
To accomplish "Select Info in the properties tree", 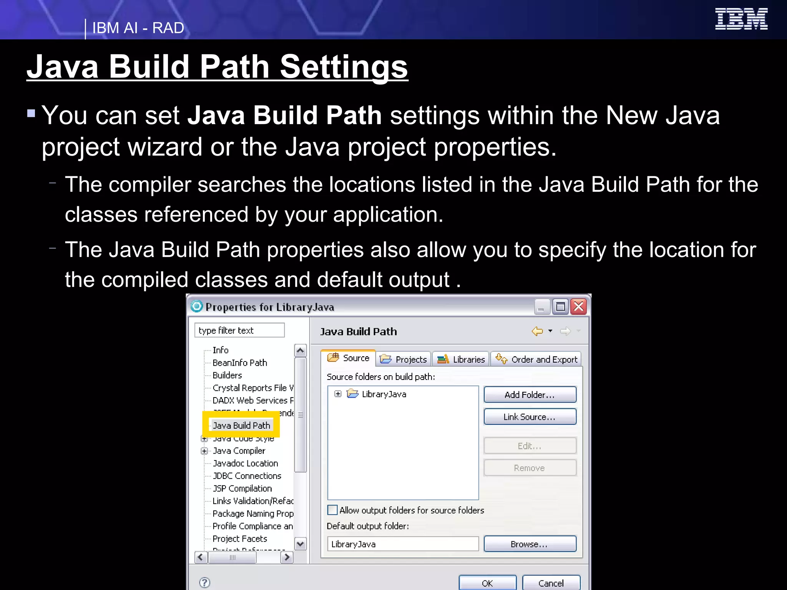I will [221, 350].
